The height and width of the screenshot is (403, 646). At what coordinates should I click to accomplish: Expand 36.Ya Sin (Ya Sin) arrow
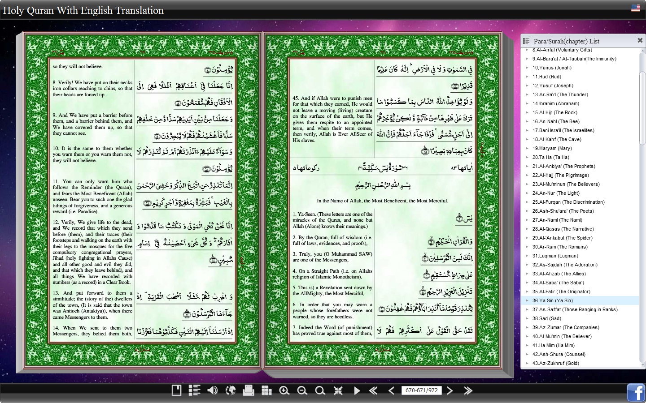(x=527, y=300)
